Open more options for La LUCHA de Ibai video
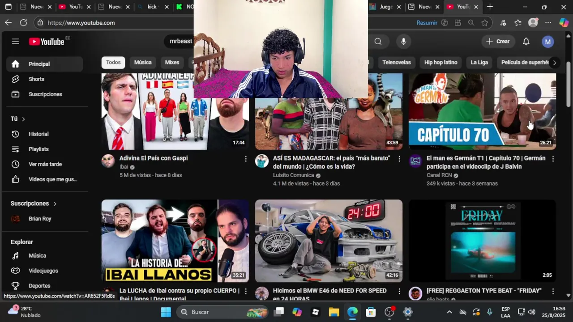573x322 pixels. click(x=245, y=291)
